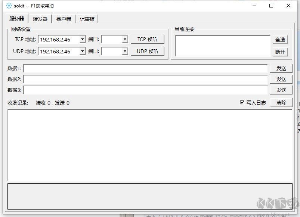The height and width of the screenshot is (217, 300).
Task: Start TCP listening with TCP 侦听 button
Action: click(147, 39)
